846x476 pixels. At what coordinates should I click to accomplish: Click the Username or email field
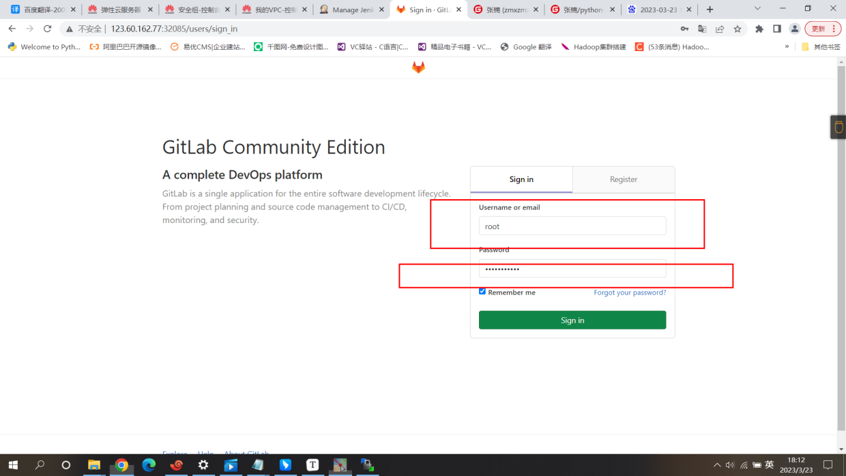pos(572,226)
